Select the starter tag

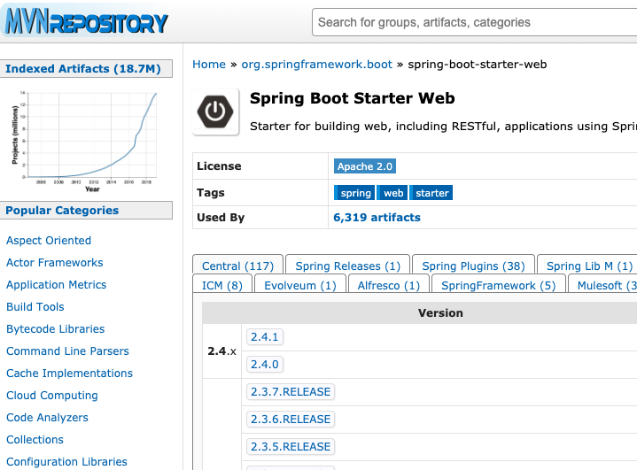pos(431,193)
